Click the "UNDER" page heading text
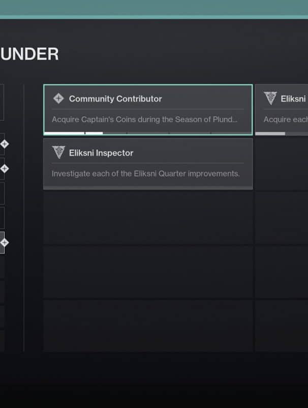308x408 pixels. [x=29, y=54]
